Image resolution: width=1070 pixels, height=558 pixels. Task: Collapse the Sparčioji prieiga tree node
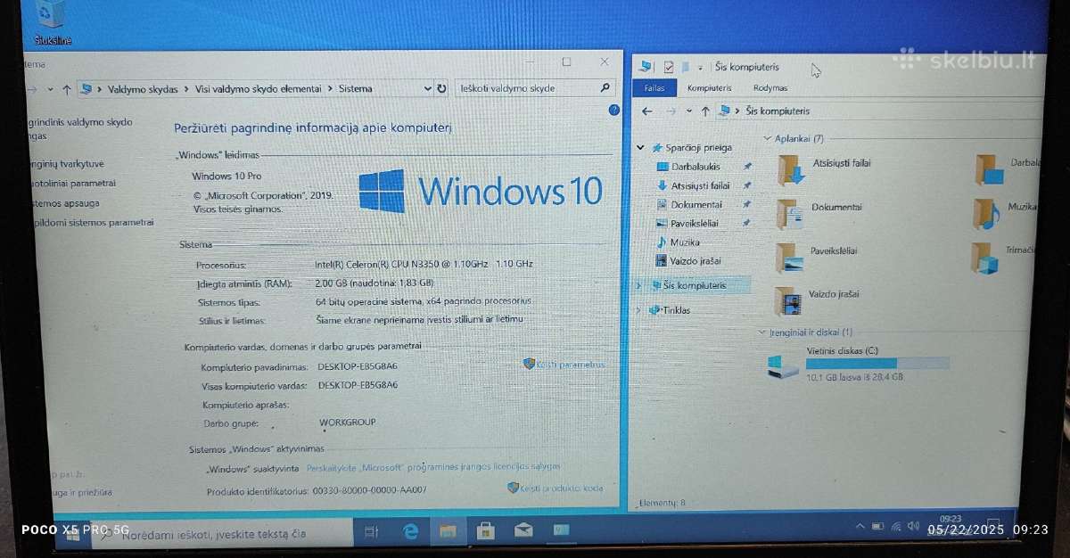pyautogui.click(x=642, y=147)
